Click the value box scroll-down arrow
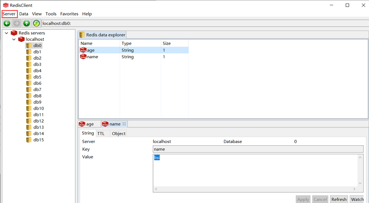Image resolution: width=369 pixels, height=203 pixels. tap(360, 183)
